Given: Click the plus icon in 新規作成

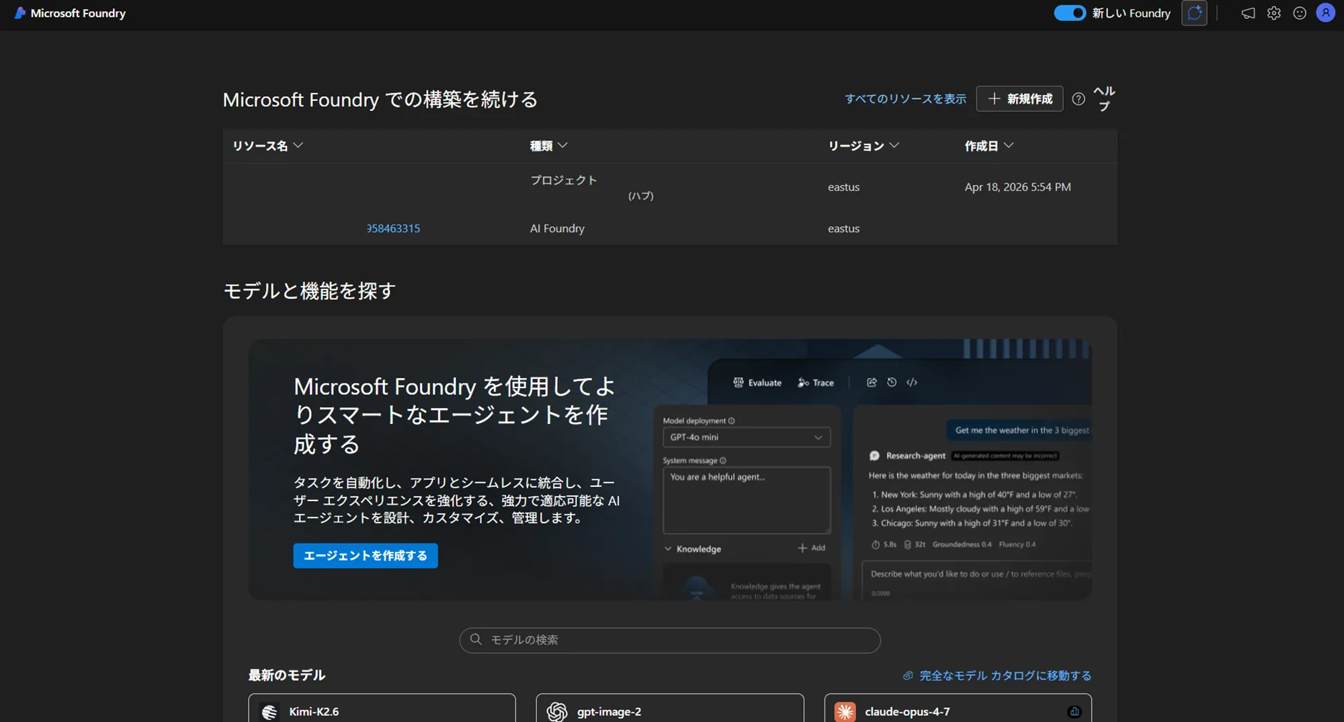Looking at the screenshot, I should 994,99.
